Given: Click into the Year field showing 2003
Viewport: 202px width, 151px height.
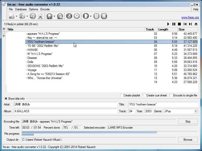Looking at the screenshot, I should click(148, 111).
